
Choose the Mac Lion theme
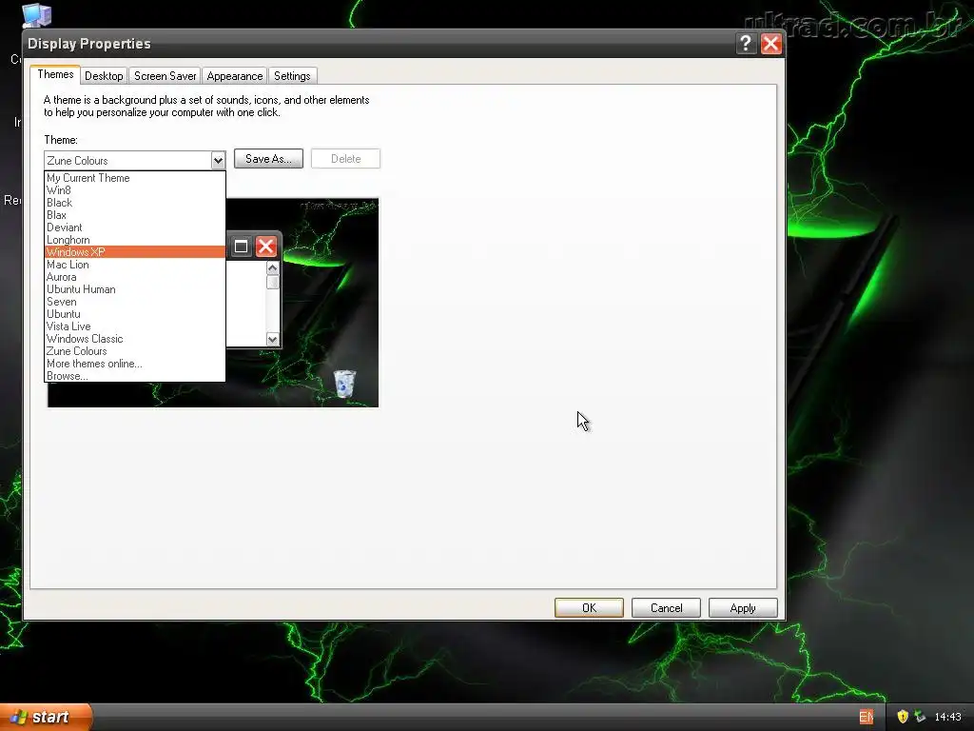click(x=135, y=265)
